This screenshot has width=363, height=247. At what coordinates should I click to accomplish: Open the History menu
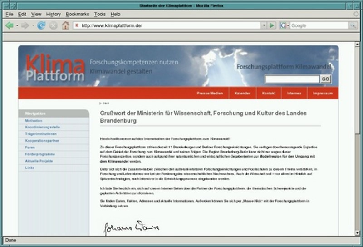[53, 14]
